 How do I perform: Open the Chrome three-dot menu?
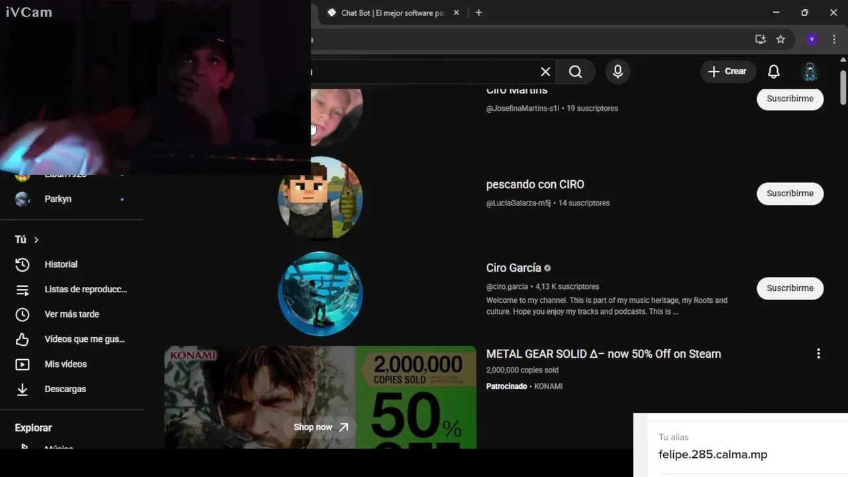(x=834, y=39)
